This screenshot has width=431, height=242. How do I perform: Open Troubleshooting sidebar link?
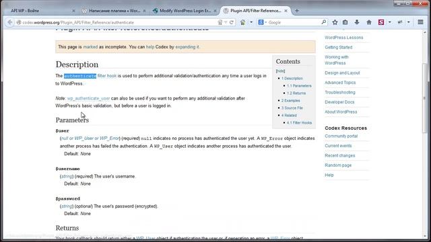point(340,93)
